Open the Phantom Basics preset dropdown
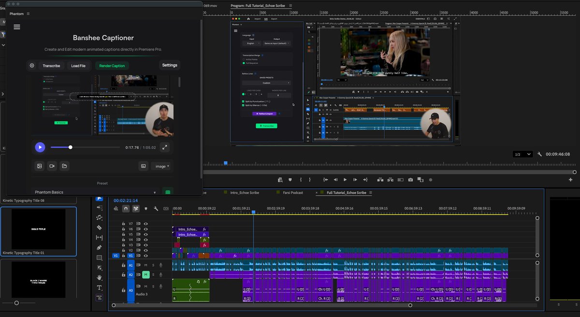The width and height of the screenshot is (580, 317). click(95, 192)
